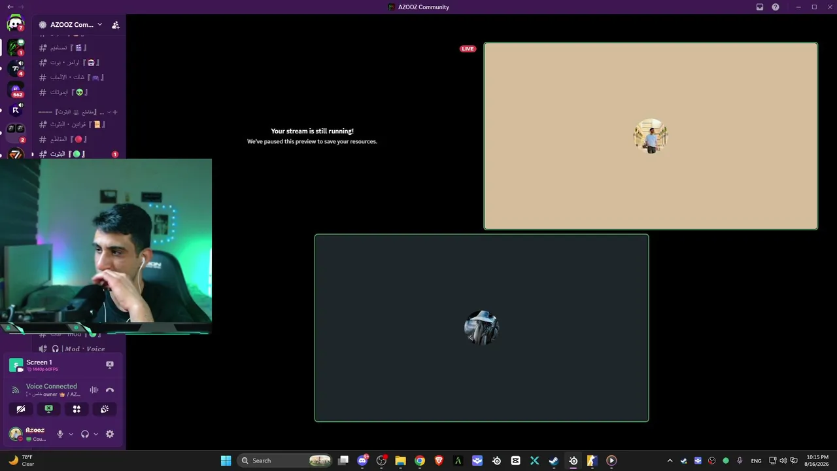
Task: Open Brave browser from the taskbar
Action: (439, 461)
